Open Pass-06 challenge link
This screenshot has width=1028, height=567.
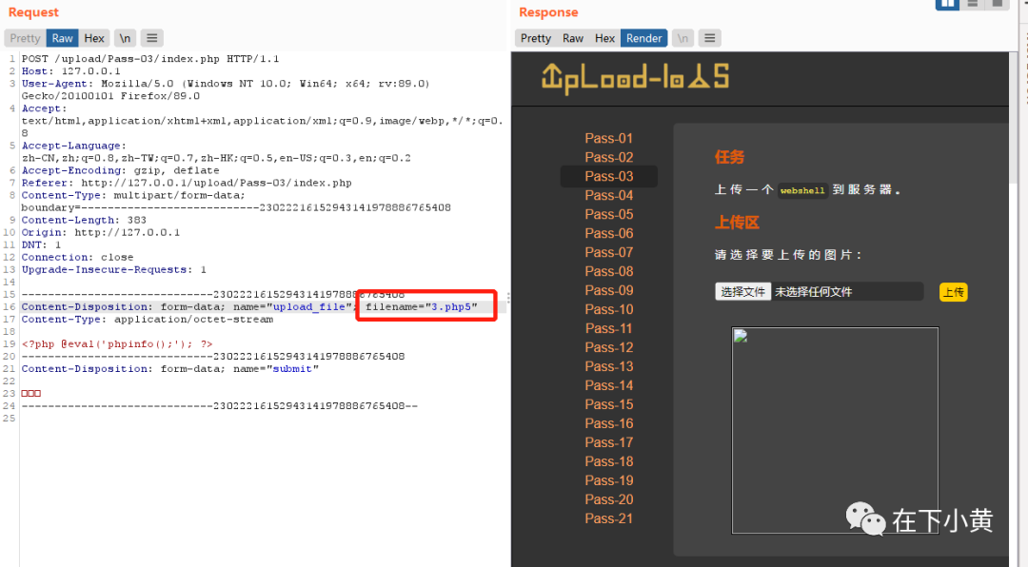tap(608, 233)
